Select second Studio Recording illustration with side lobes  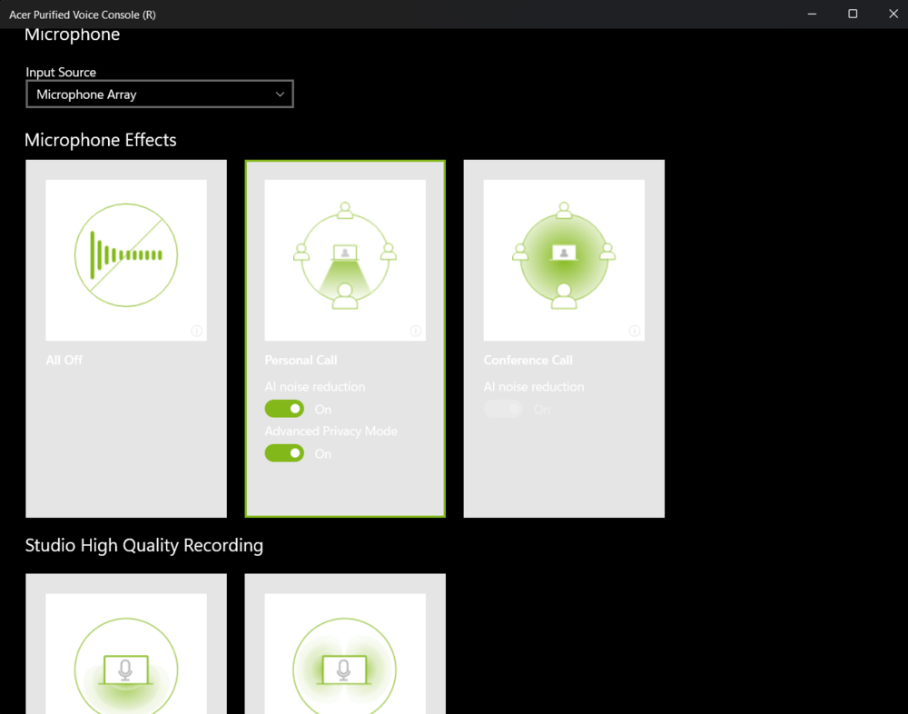click(x=345, y=654)
